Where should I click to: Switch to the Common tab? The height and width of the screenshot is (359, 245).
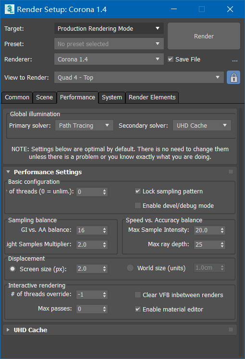tap(17, 97)
